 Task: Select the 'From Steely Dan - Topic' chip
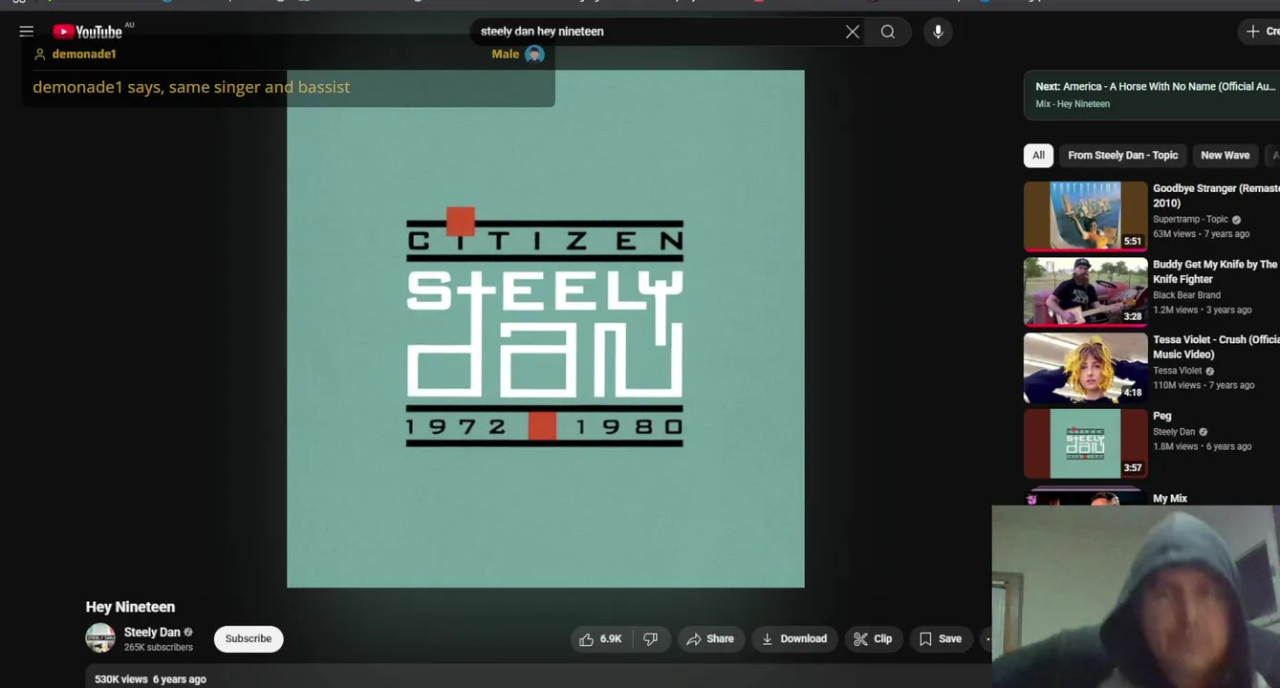(1123, 156)
